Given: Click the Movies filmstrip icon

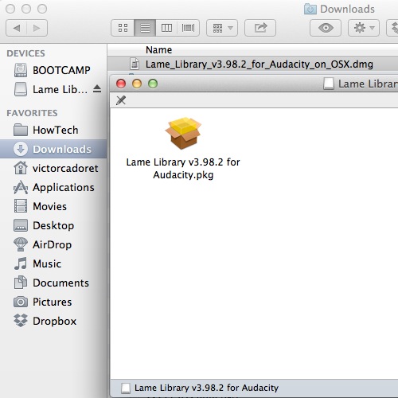Looking at the screenshot, I should click(21, 206).
